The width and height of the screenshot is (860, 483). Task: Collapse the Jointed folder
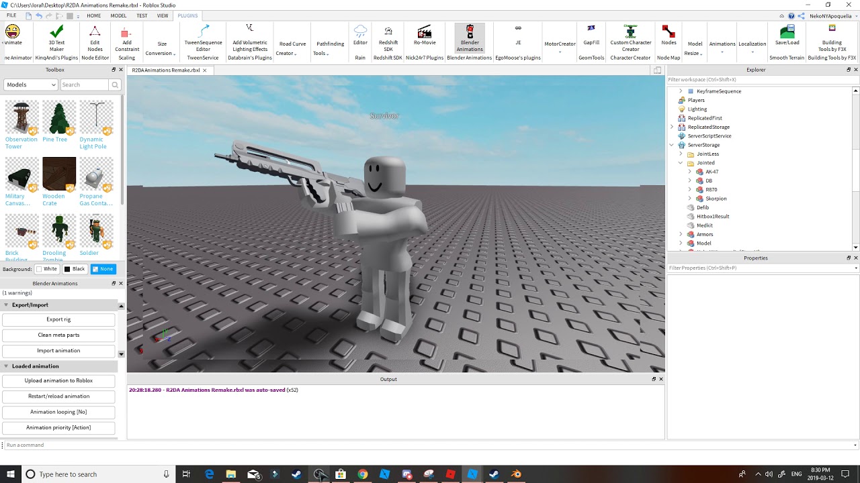(x=681, y=163)
